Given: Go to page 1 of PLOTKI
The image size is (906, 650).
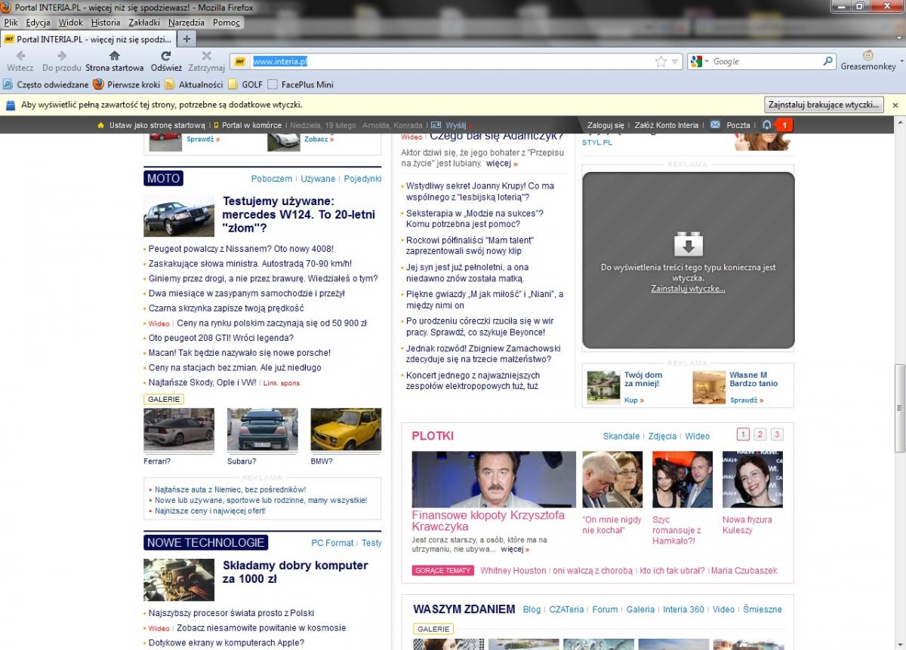Looking at the screenshot, I should 743,434.
